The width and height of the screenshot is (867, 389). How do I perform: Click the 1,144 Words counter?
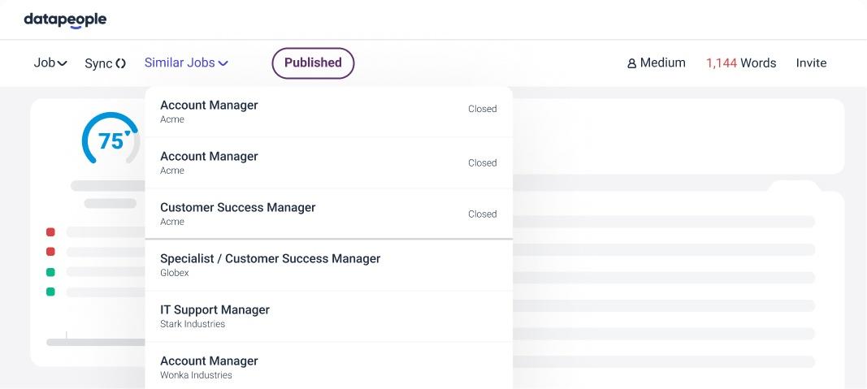coord(741,63)
